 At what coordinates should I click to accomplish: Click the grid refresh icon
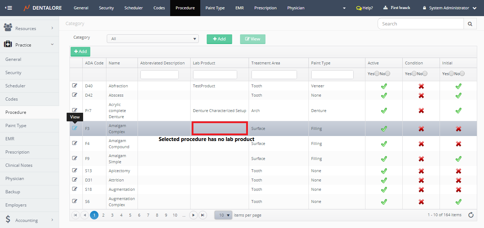471,215
